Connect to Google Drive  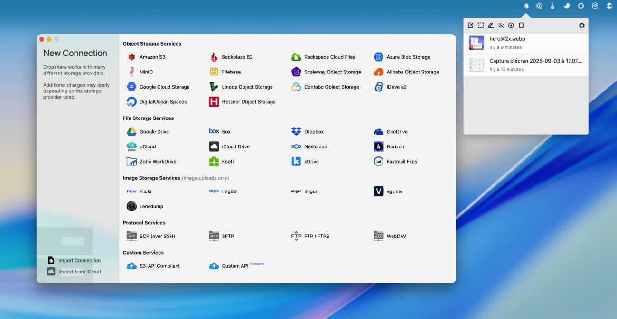click(x=148, y=132)
